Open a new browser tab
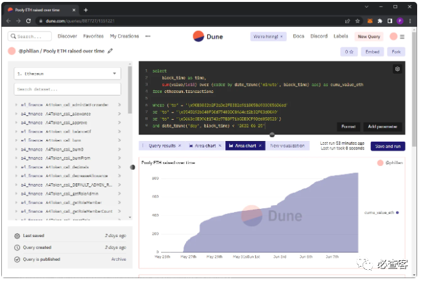 tap(85, 10)
